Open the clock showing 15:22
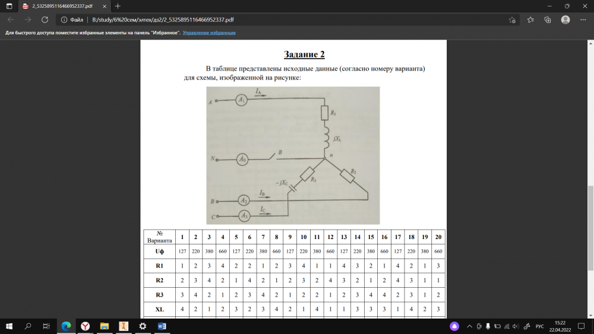594x334 pixels. (560, 326)
